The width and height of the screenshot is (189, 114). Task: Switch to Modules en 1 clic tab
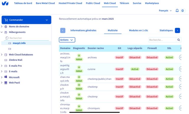[139, 30]
